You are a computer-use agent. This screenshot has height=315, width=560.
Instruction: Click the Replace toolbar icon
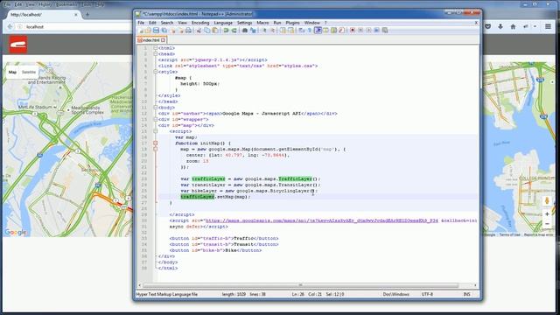[x=253, y=31]
